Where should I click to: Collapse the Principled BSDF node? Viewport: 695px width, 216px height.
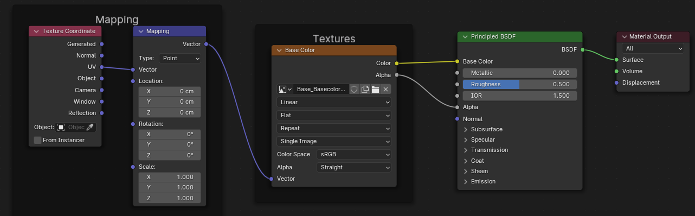point(465,36)
